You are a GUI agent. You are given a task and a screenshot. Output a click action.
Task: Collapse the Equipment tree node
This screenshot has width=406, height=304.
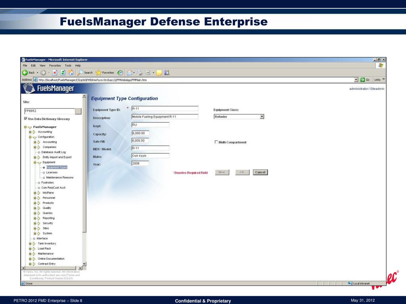(x=35, y=162)
